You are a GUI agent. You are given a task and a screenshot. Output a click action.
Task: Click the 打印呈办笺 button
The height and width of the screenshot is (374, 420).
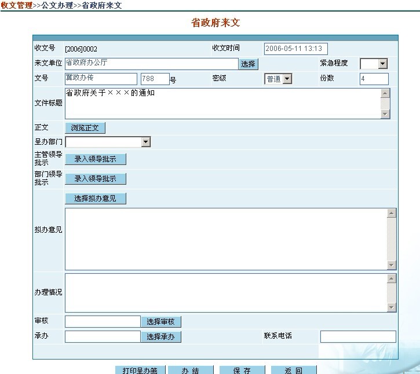click(x=140, y=370)
